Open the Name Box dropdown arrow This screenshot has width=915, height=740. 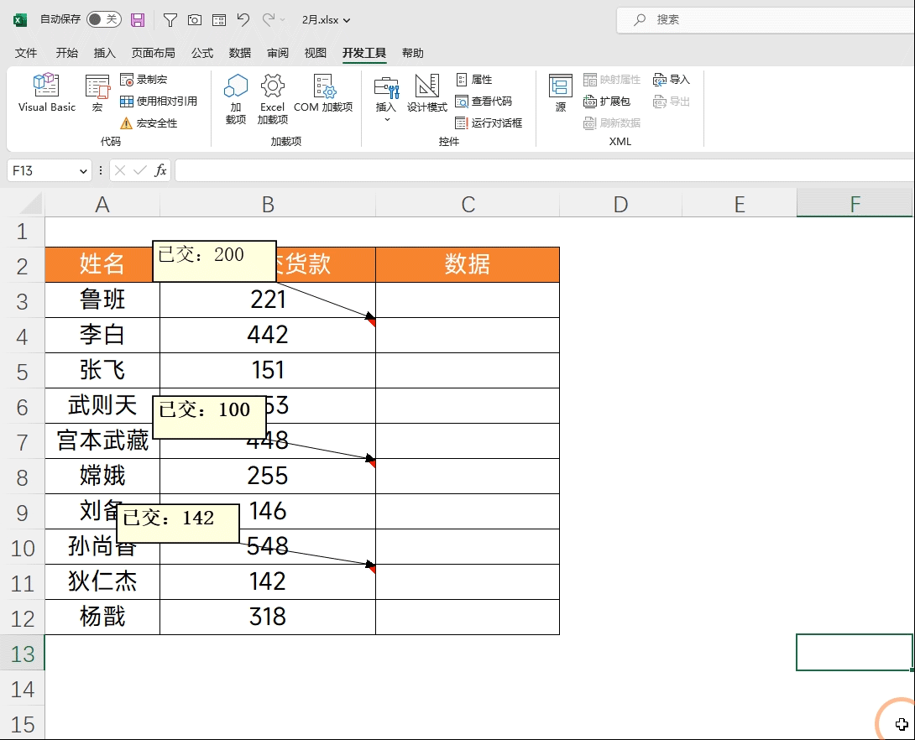click(83, 171)
